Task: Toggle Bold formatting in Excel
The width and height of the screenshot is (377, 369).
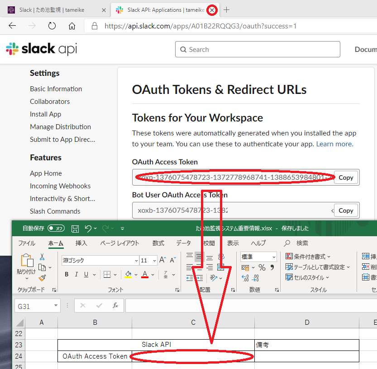Action: 67,275
